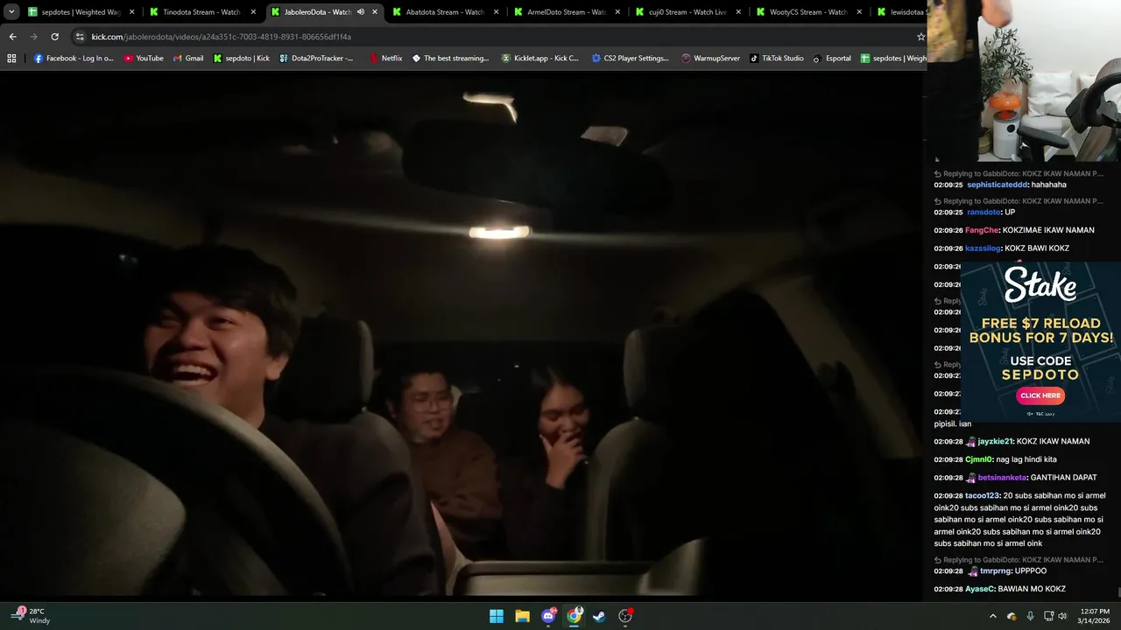The width and height of the screenshot is (1121, 630).
Task: Click username FangChe in chat
Action: point(982,230)
